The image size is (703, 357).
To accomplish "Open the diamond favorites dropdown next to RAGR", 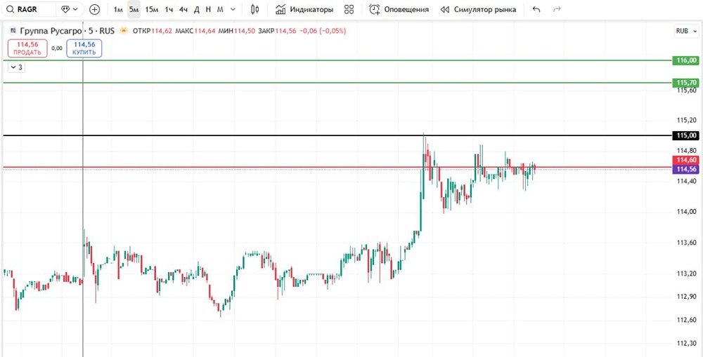I will (x=70, y=9).
